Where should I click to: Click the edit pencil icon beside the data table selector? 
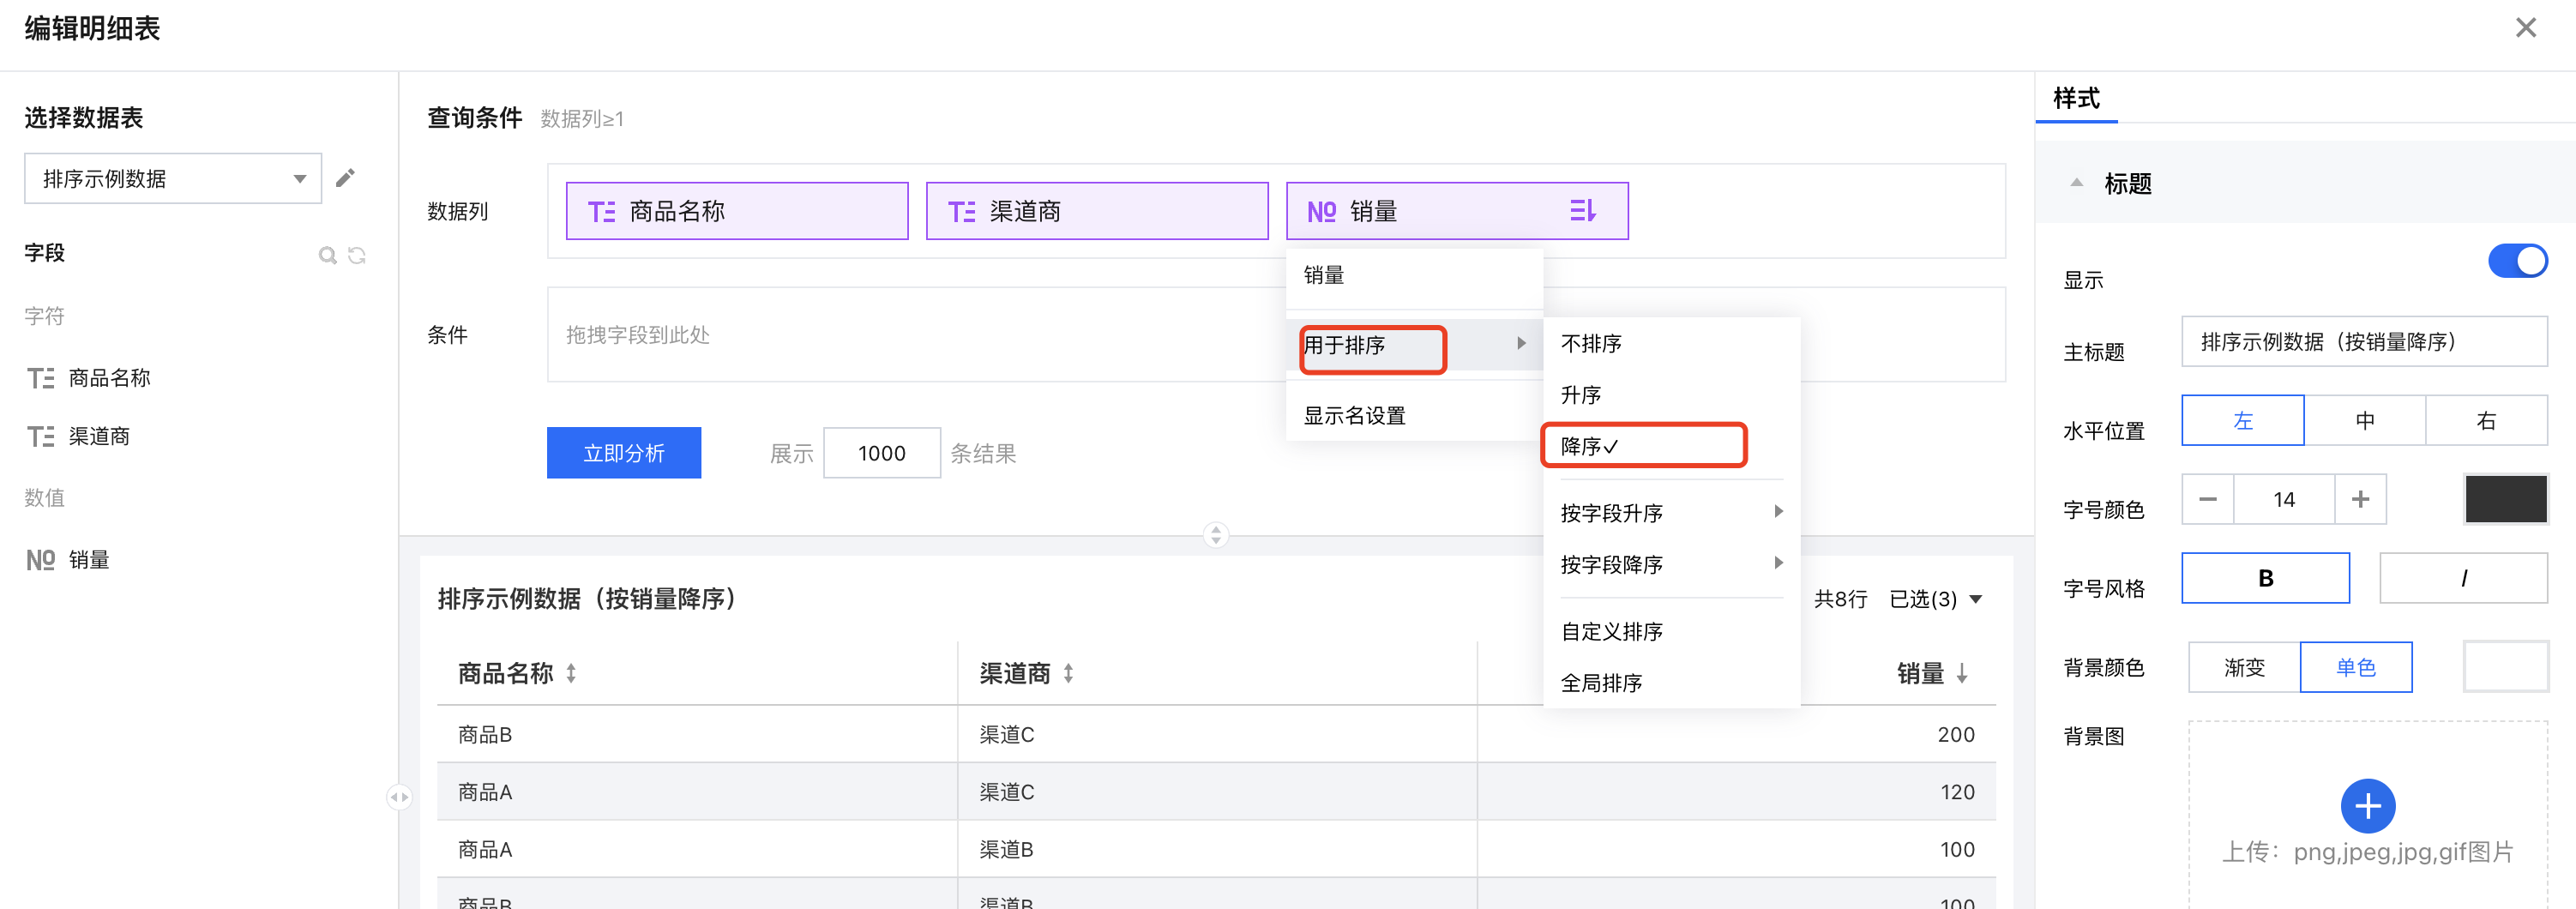[345, 178]
